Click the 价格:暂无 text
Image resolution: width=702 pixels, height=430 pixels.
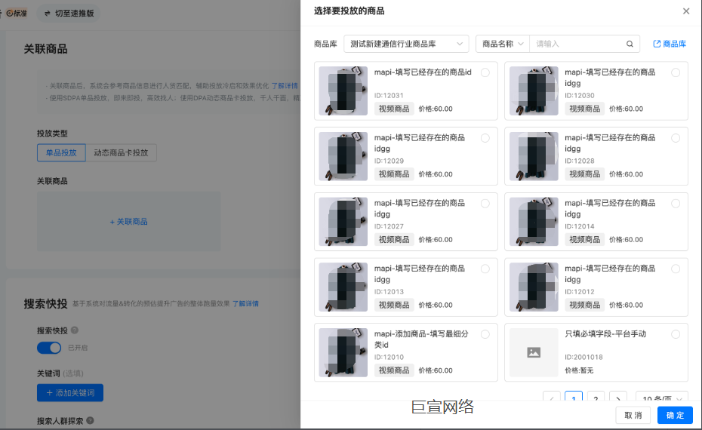tap(579, 370)
